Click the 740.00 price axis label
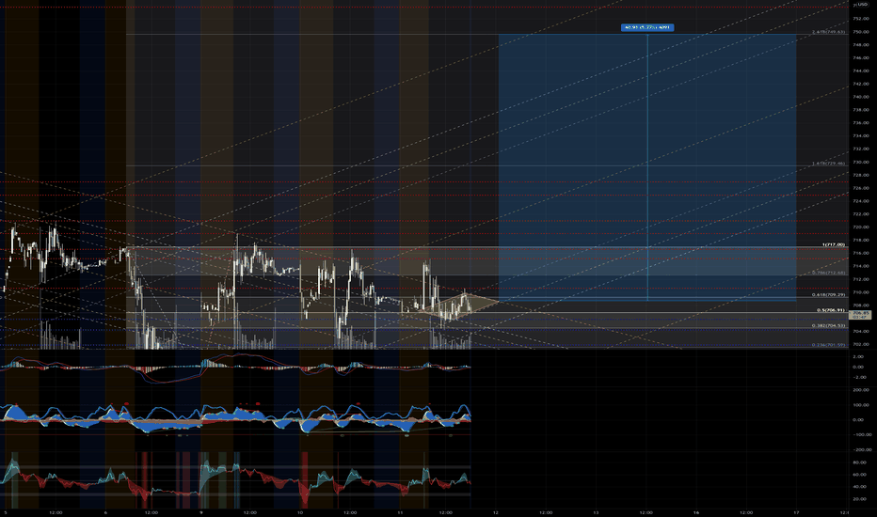 coord(860,97)
